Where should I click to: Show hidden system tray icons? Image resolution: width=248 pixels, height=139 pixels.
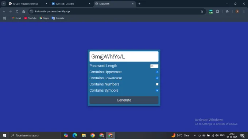[195, 135]
